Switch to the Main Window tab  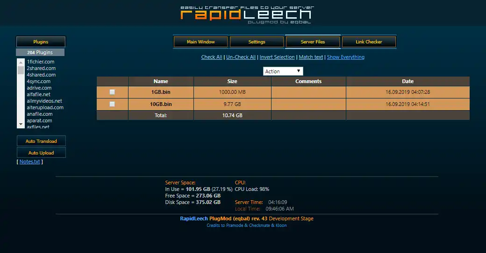[x=200, y=42]
